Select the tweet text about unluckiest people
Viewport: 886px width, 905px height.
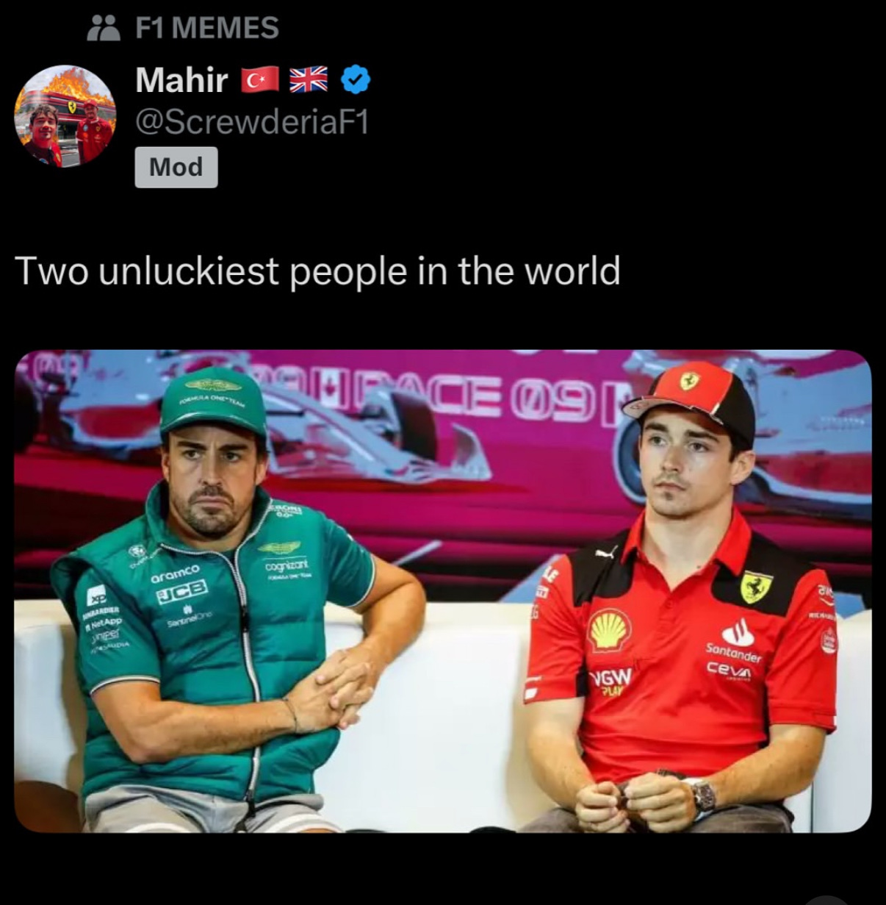click(317, 271)
